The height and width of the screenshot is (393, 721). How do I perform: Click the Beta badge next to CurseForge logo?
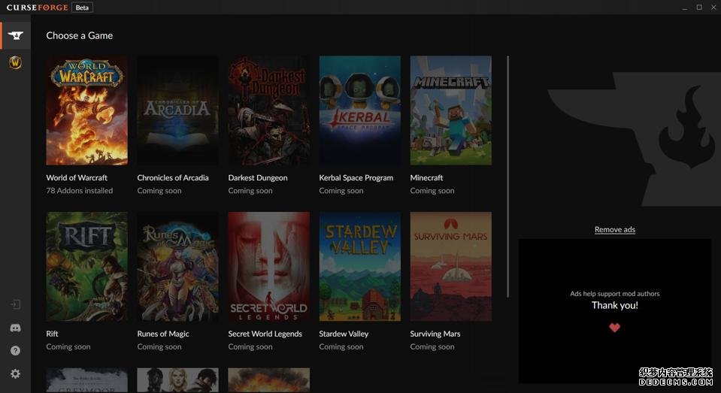(83, 8)
